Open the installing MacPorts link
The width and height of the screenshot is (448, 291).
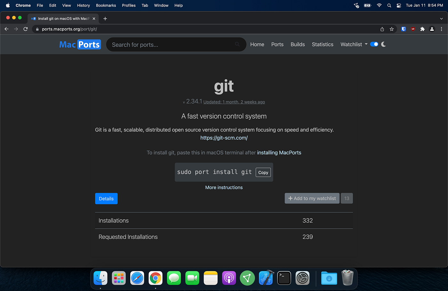click(279, 153)
